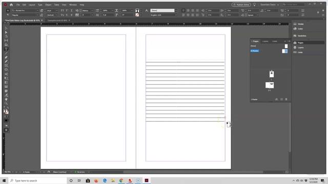Select the Content Collector tool
The height and width of the screenshot is (184, 328).
tap(6, 44)
